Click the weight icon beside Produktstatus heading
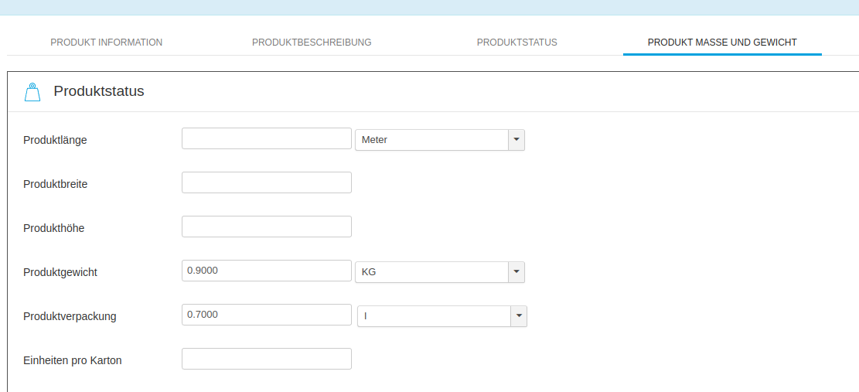This screenshot has height=392, width=859. coord(32,92)
